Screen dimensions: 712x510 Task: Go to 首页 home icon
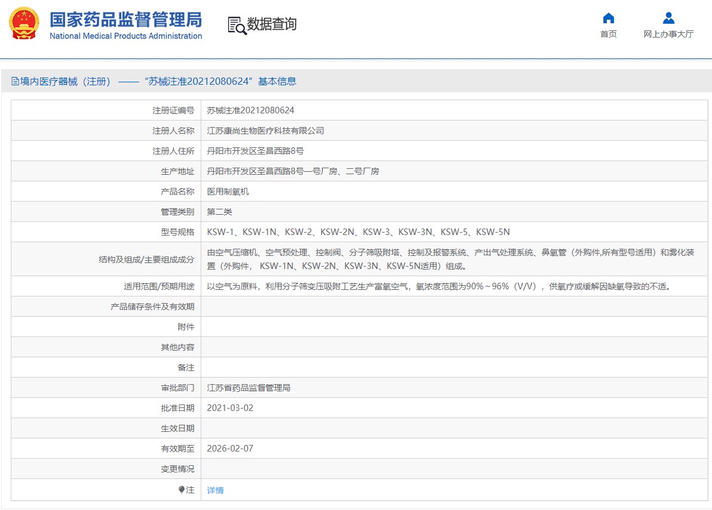coord(609,18)
